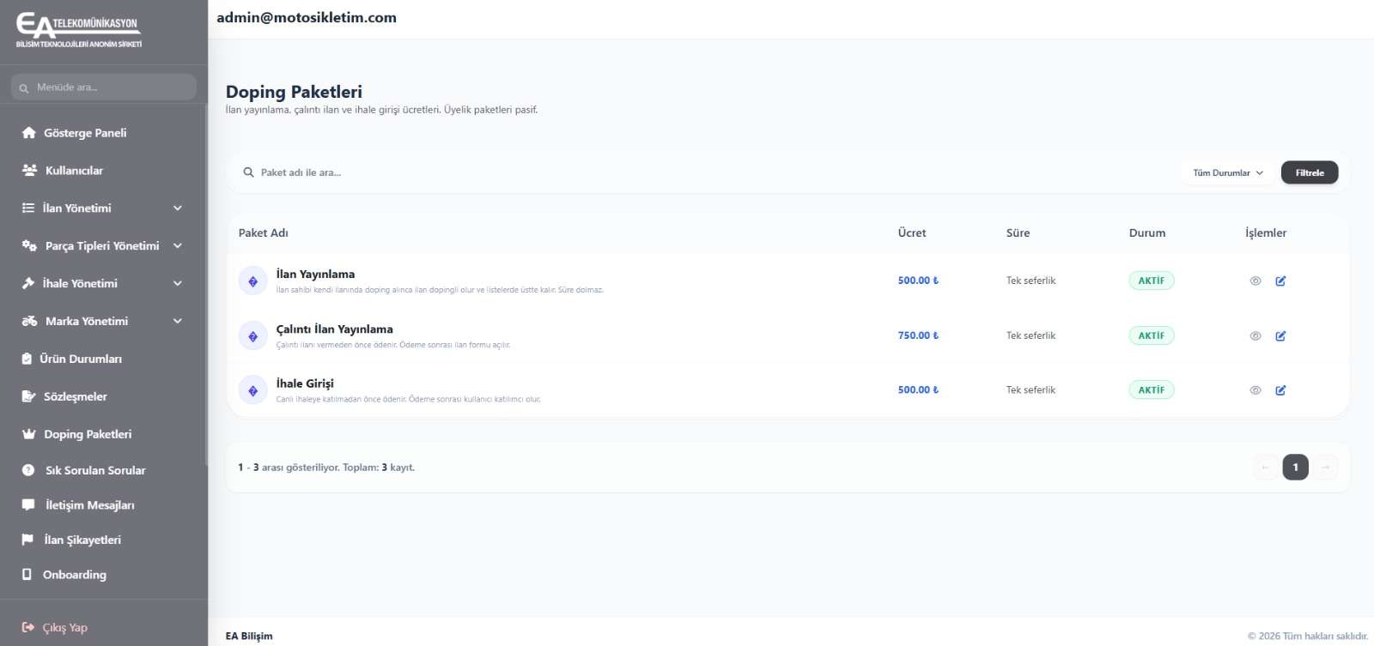Click the home icon beside Gösterge Paneli

point(28,133)
